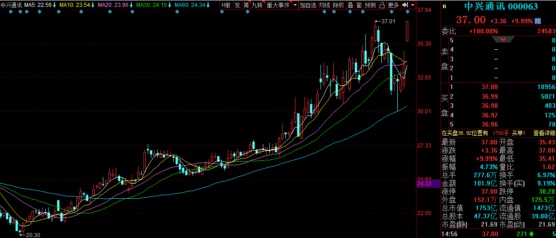Open the 预测 forecast button
The image size is (556, 238).
click(x=370, y=5)
